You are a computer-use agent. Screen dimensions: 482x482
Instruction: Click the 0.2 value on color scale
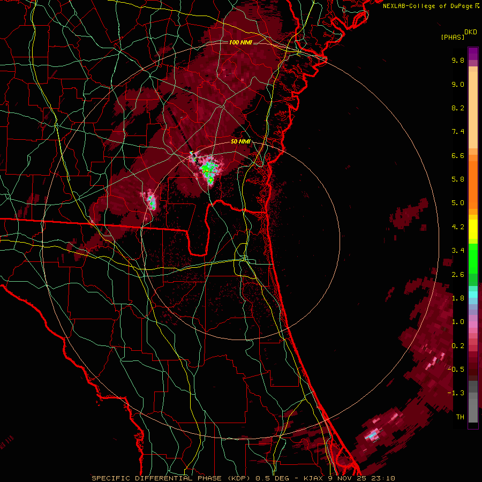point(458,346)
